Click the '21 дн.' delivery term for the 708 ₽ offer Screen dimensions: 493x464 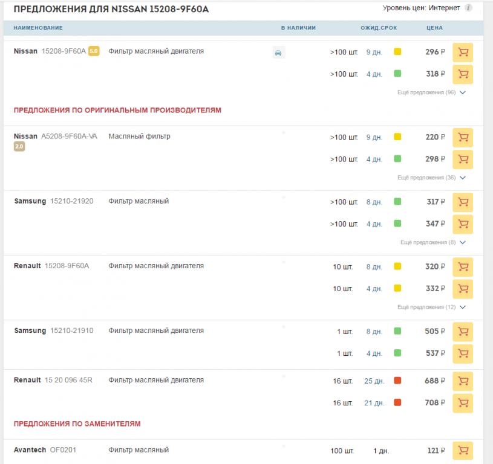[x=374, y=403]
